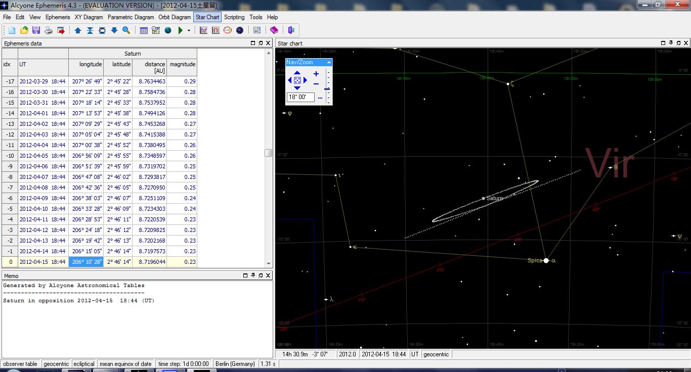Open the dropdown arrow beside play button

(189, 30)
